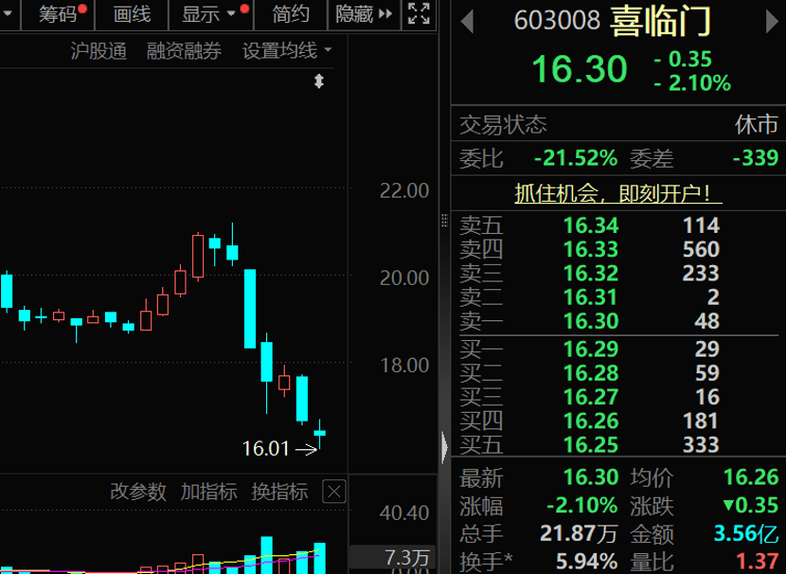Close the indicator panel with its X icon

click(334, 492)
